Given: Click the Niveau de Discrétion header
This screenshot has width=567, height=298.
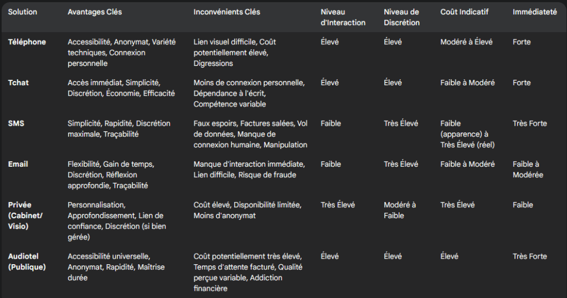Looking at the screenshot, I should [402, 17].
